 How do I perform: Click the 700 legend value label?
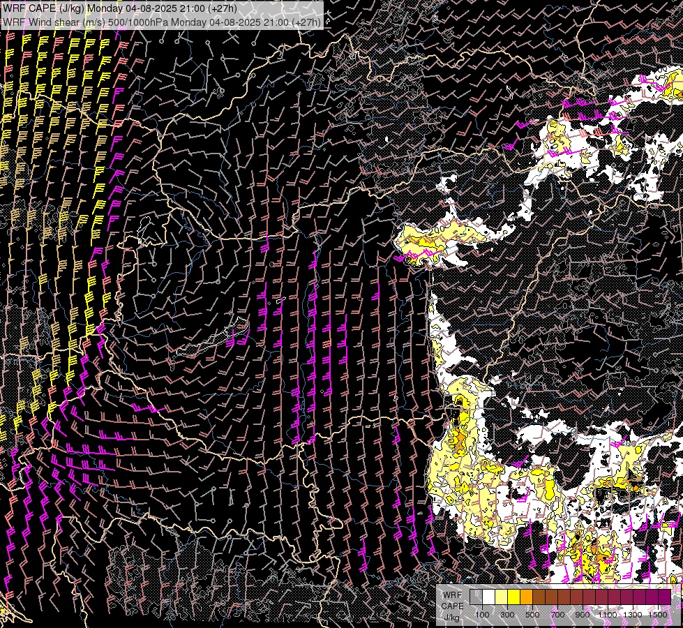click(557, 615)
